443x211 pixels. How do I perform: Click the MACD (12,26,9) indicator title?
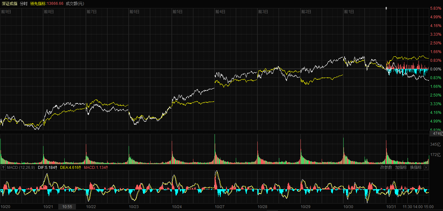pyautogui.click(x=21, y=168)
